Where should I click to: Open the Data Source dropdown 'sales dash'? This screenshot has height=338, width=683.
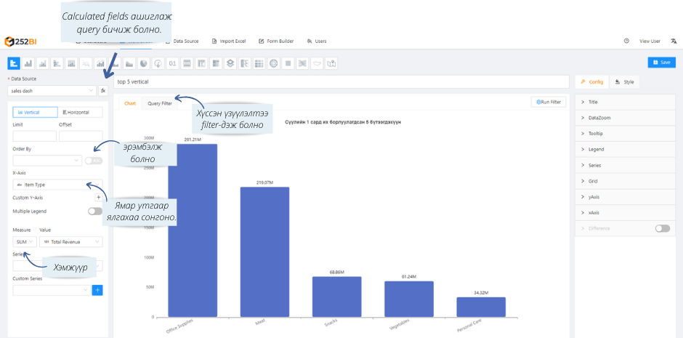click(x=52, y=91)
